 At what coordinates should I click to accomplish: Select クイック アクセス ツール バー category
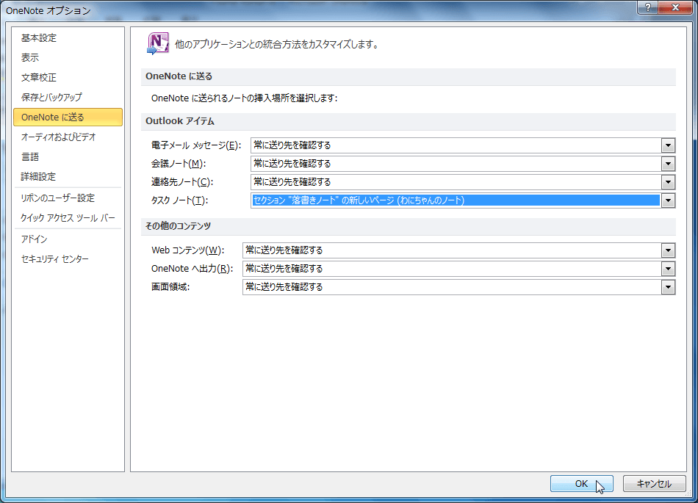pos(68,218)
